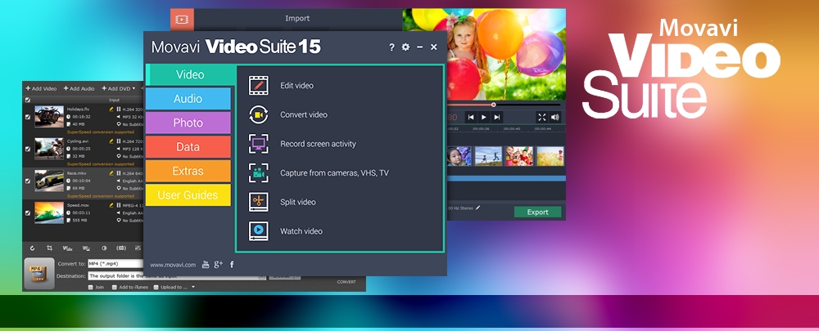
Task: Open the User Guides tab
Action: click(188, 195)
